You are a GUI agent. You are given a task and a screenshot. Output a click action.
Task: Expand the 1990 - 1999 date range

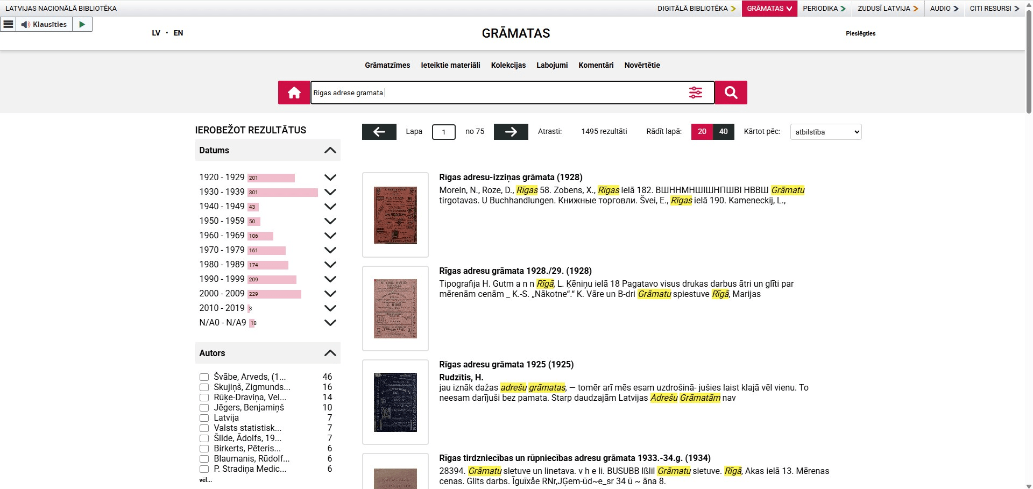point(330,279)
